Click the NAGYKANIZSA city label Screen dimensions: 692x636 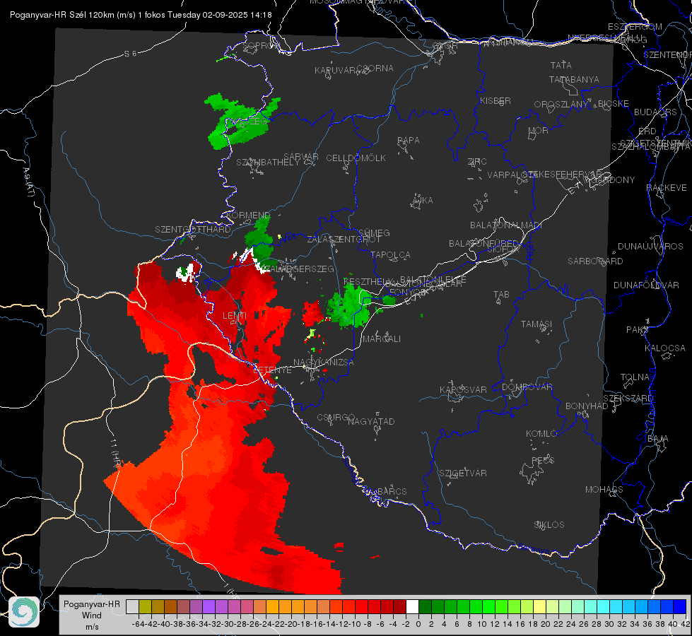[324, 363]
